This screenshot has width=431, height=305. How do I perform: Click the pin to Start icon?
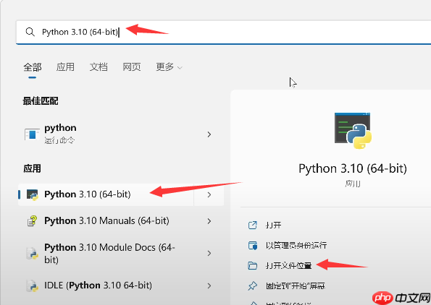252,285
